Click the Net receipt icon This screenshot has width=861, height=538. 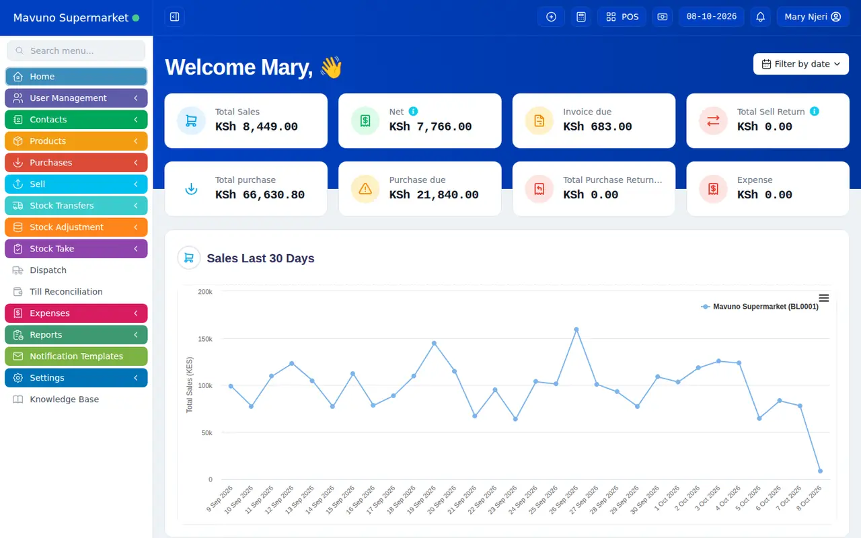tap(365, 121)
